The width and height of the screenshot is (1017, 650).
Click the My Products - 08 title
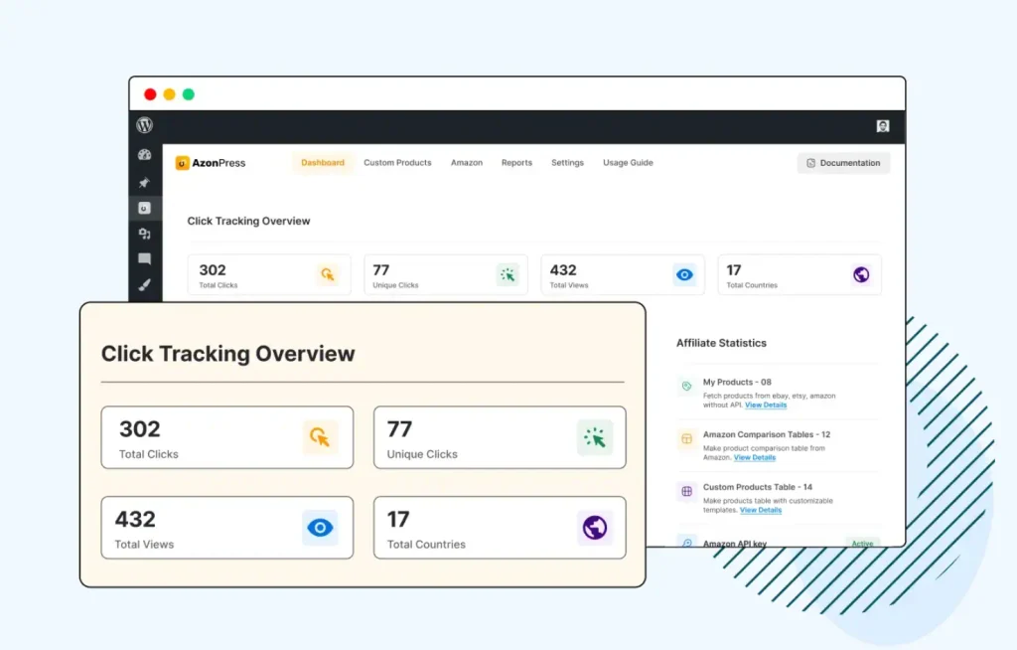pos(737,382)
